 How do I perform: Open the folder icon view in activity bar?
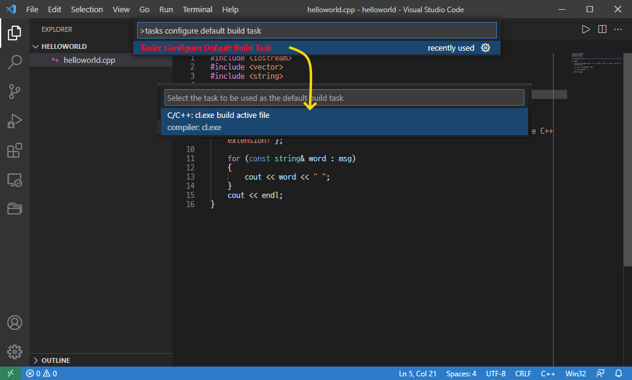(15, 208)
